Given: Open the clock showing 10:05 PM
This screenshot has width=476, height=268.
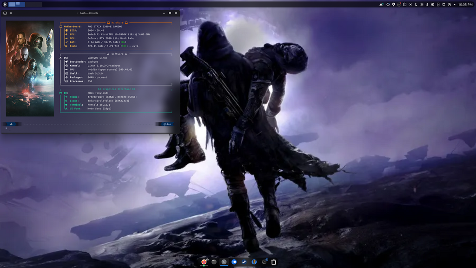Looking at the screenshot, I should click(x=465, y=5).
